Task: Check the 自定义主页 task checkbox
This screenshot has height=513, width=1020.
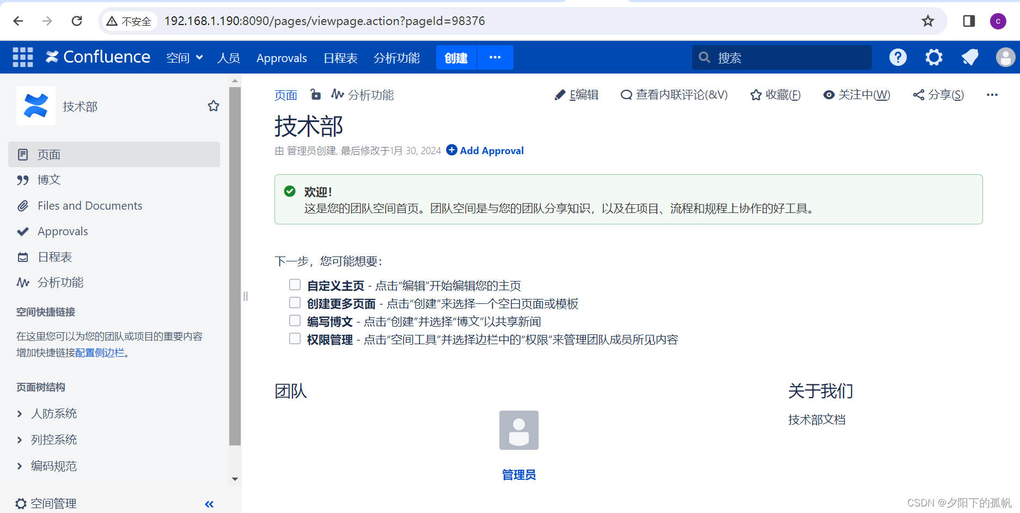Action: point(295,284)
